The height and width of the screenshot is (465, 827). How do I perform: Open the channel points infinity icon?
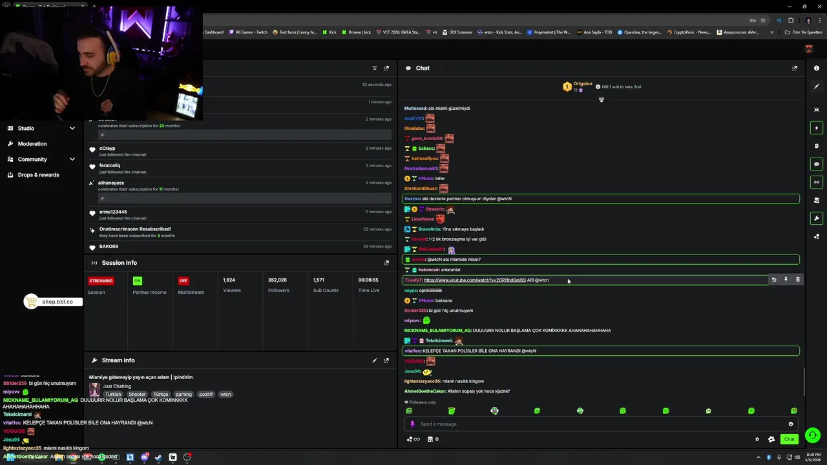coord(413,439)
